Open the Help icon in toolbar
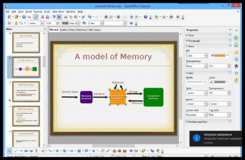Viewport: 245px width, 160px height. tap(145, 17)
